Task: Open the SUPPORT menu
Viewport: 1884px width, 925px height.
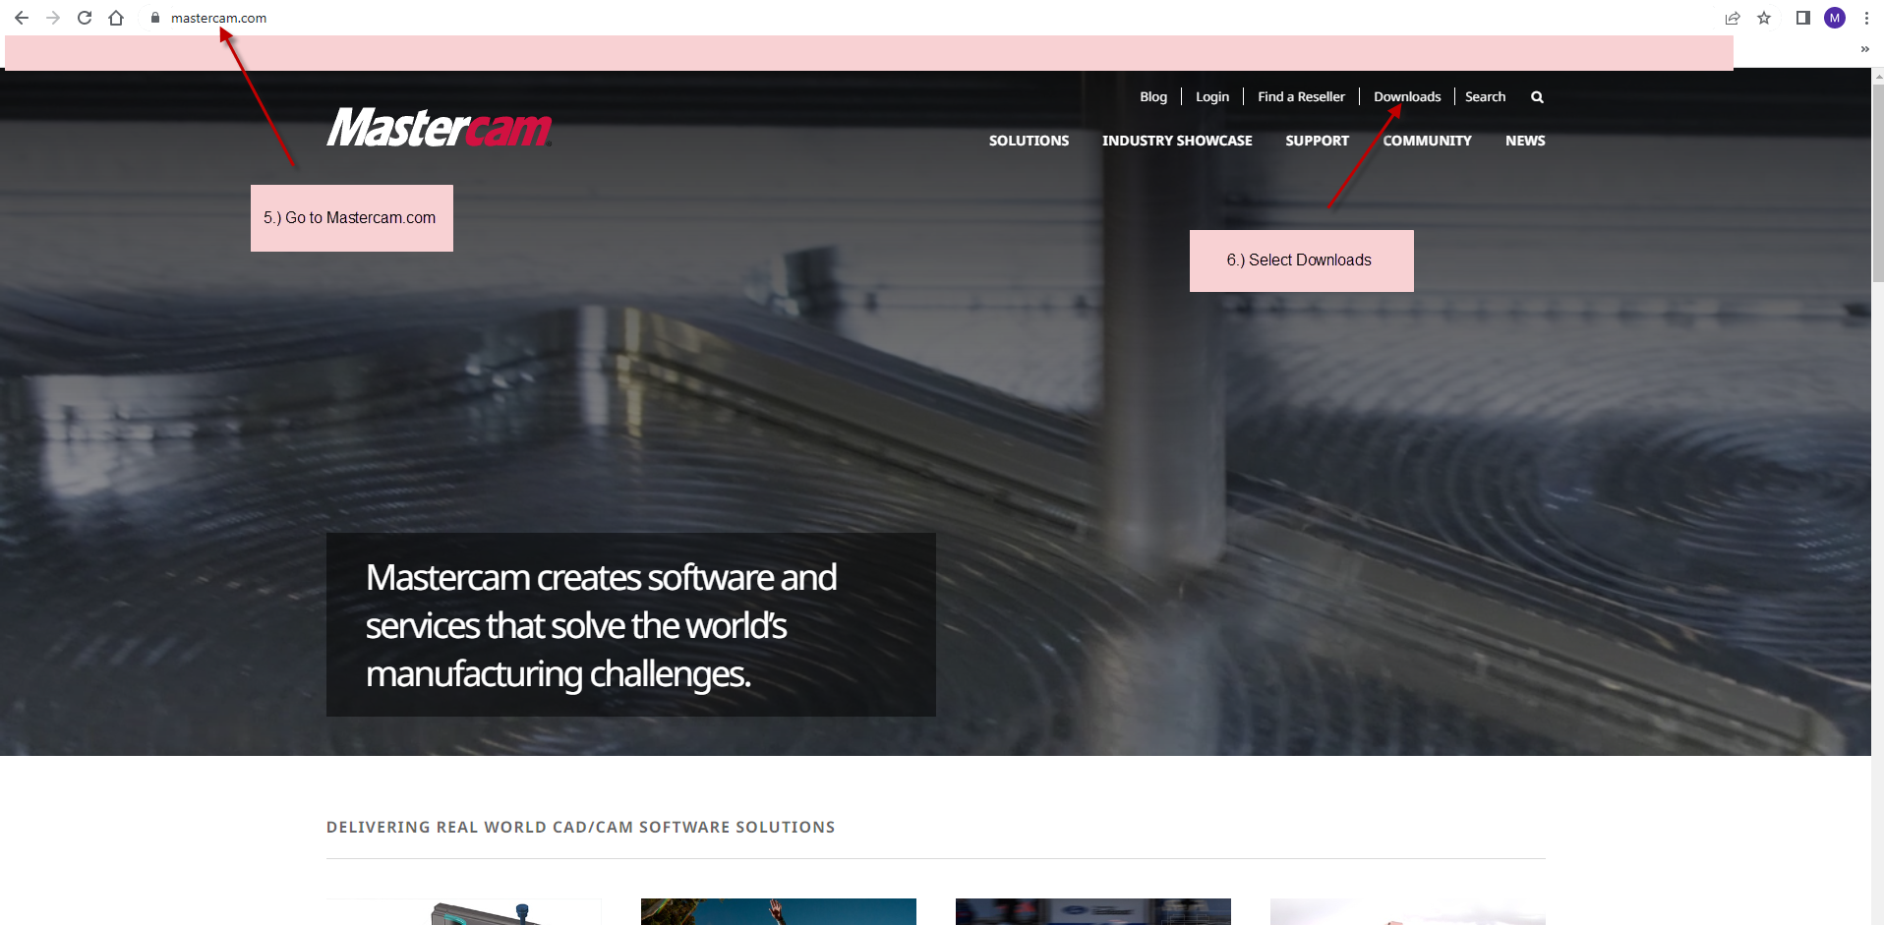Action: (1317, 141)
